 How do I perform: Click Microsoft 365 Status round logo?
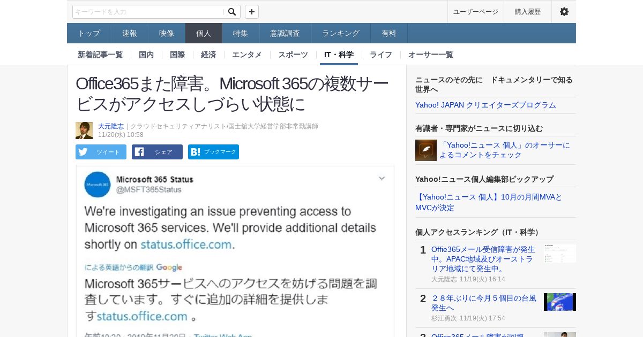97,185
